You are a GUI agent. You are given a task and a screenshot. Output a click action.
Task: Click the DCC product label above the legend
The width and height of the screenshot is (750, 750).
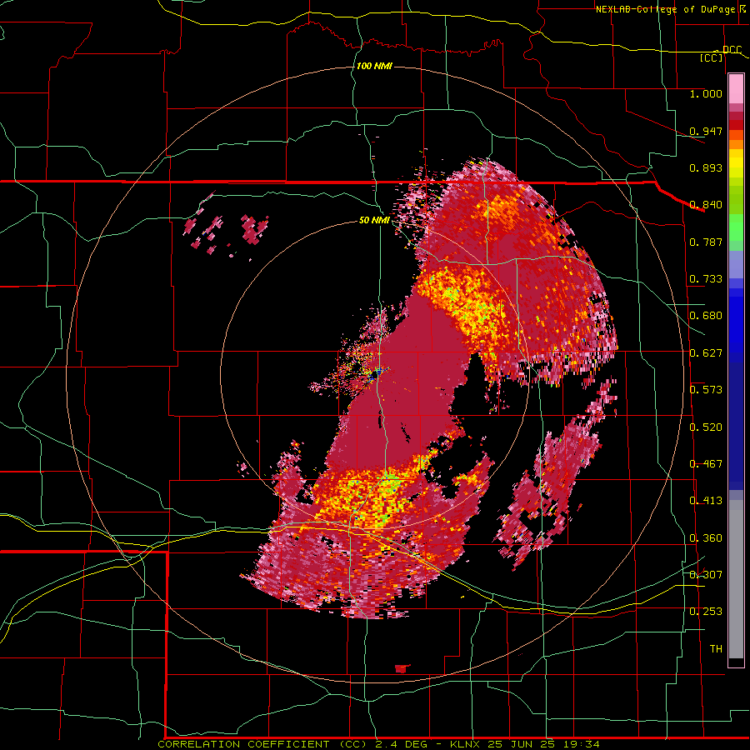point(732,49)
